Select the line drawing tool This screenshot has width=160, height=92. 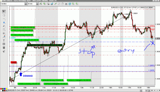click(x=4, y=19)
